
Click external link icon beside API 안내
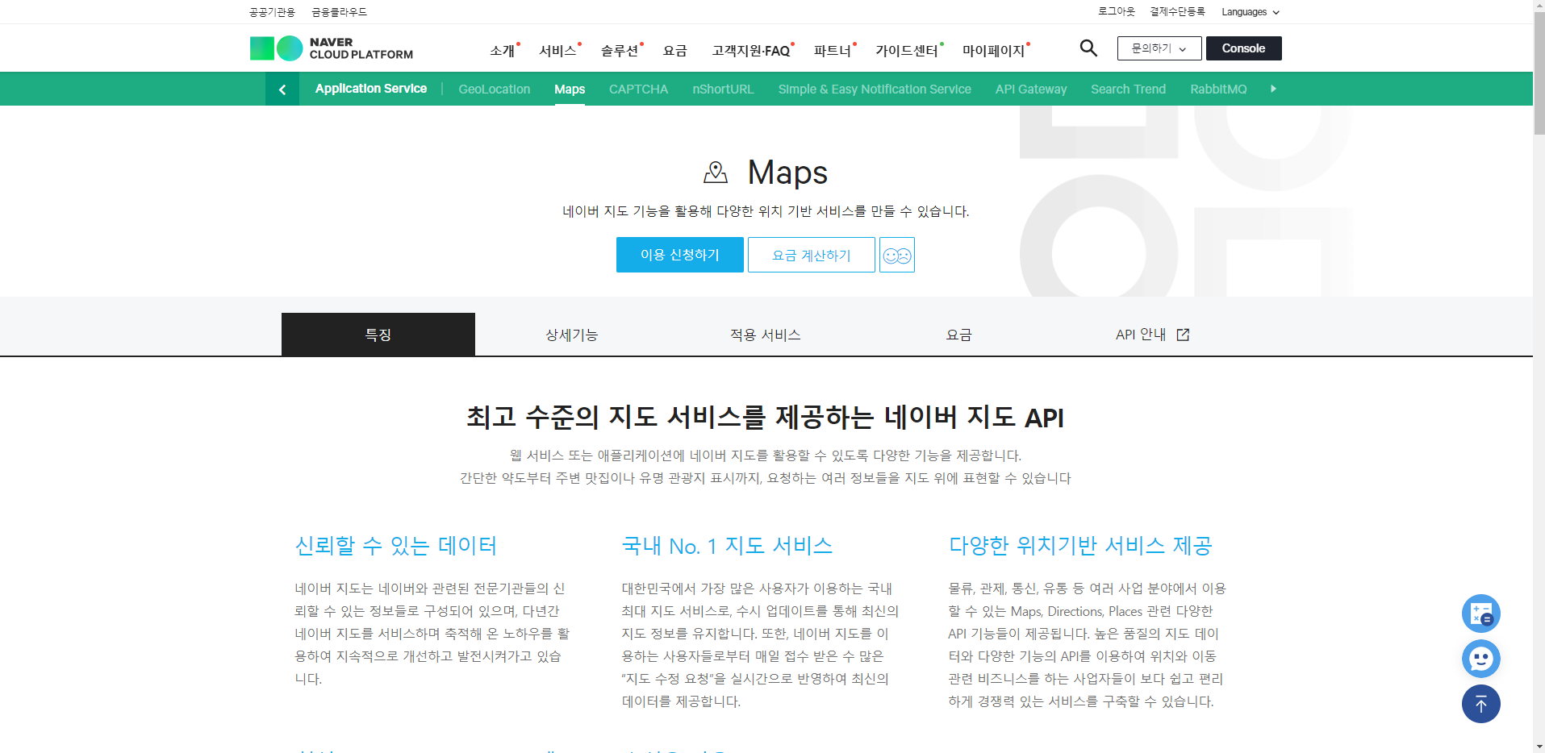coord(1183,335)
